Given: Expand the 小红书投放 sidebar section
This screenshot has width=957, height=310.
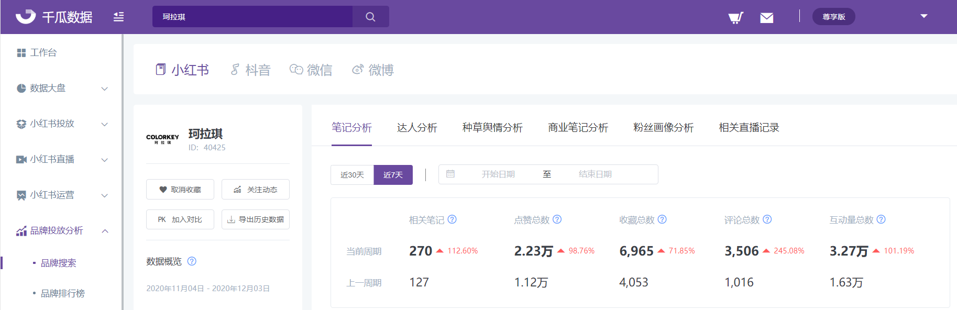Looking at the screenshot, I should (x=105, y=125).
